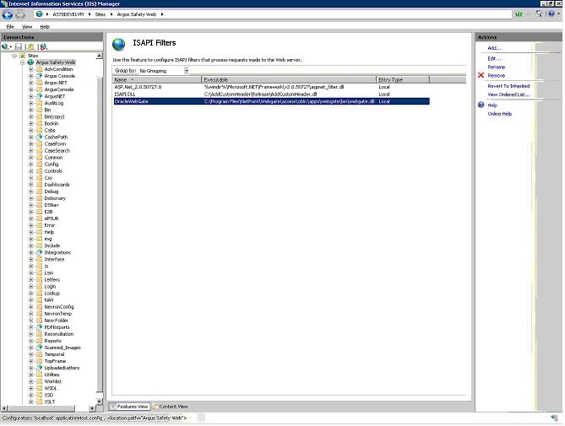Expand the Reports folder
The image size is (565, 426).
31,341
